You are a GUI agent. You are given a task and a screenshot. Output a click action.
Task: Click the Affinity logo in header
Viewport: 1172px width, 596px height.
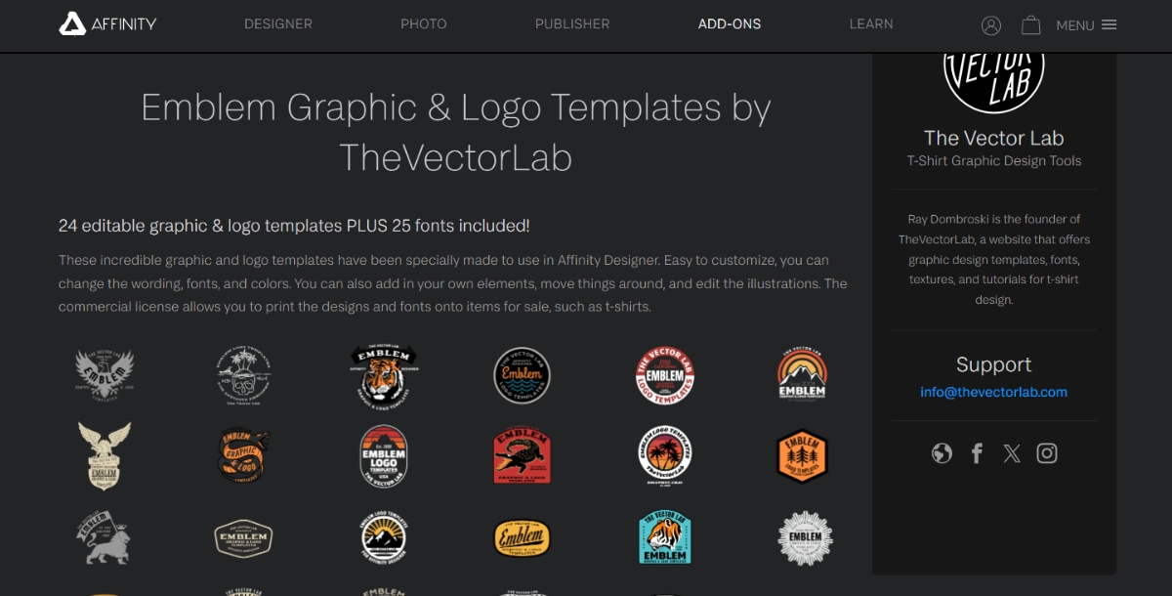point(107,24)
